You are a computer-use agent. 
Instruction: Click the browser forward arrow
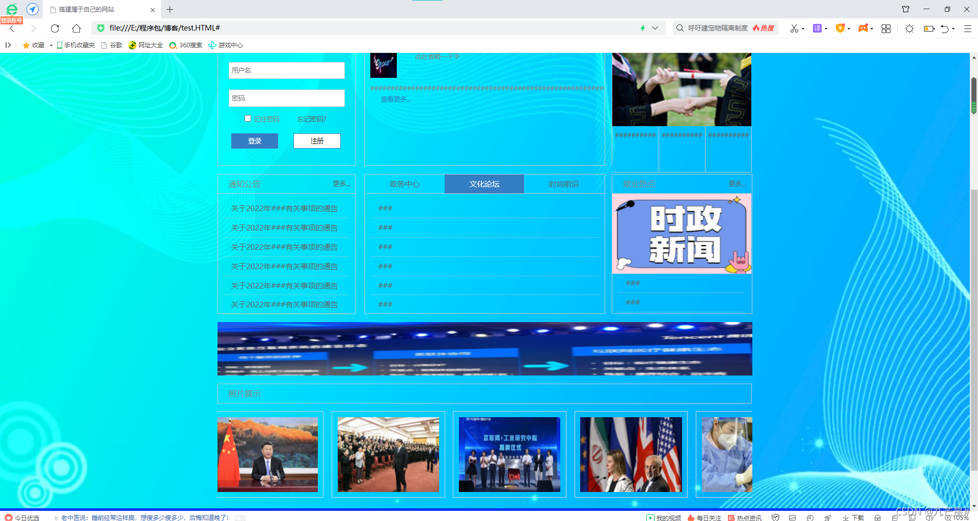click(34, 28)
